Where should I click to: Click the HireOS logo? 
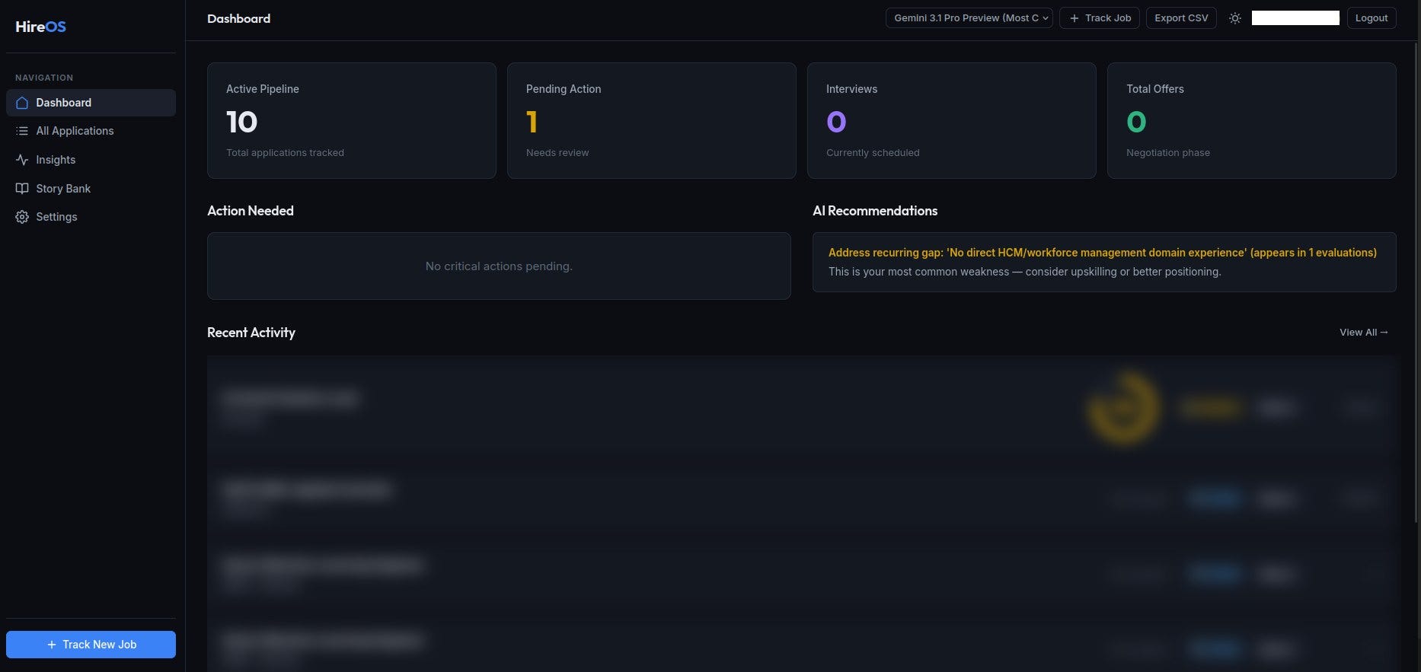coord(41,27)
